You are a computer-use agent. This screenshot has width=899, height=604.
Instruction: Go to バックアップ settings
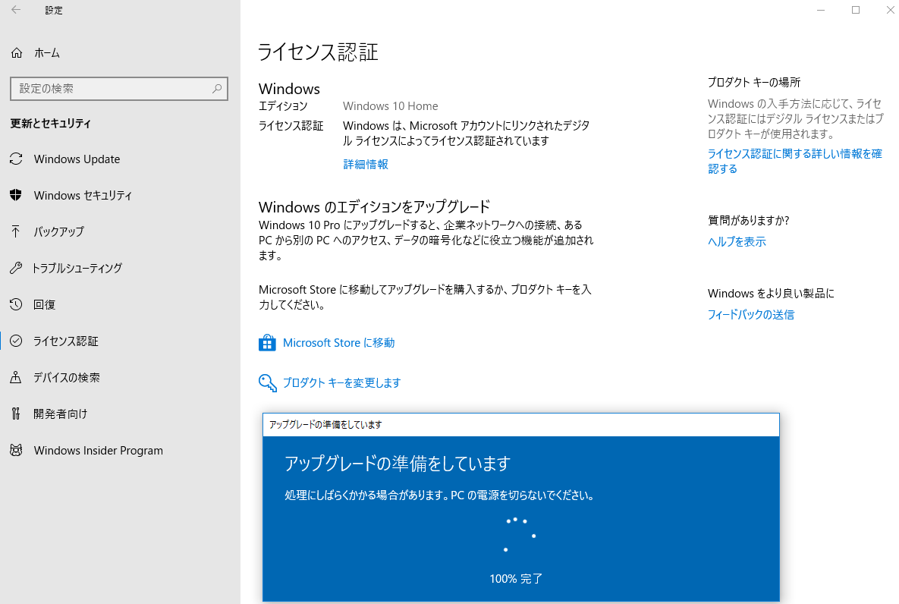58,231
